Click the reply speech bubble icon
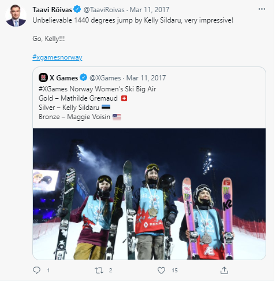Viewport: 276px width, 281px height. pos(36,270)
